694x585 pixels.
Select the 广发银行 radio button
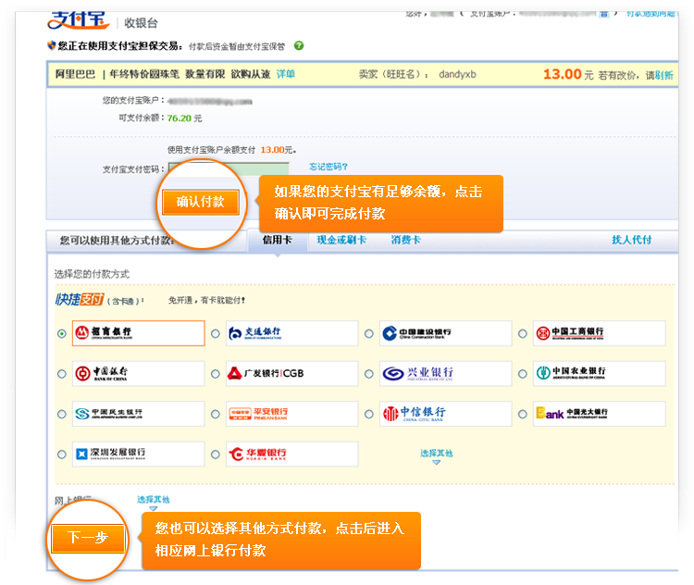(x=216, y=374)
